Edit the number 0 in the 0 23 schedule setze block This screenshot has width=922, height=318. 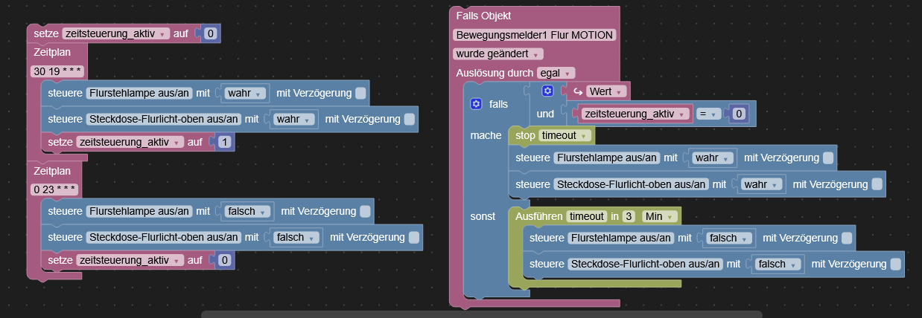[226, 260]
